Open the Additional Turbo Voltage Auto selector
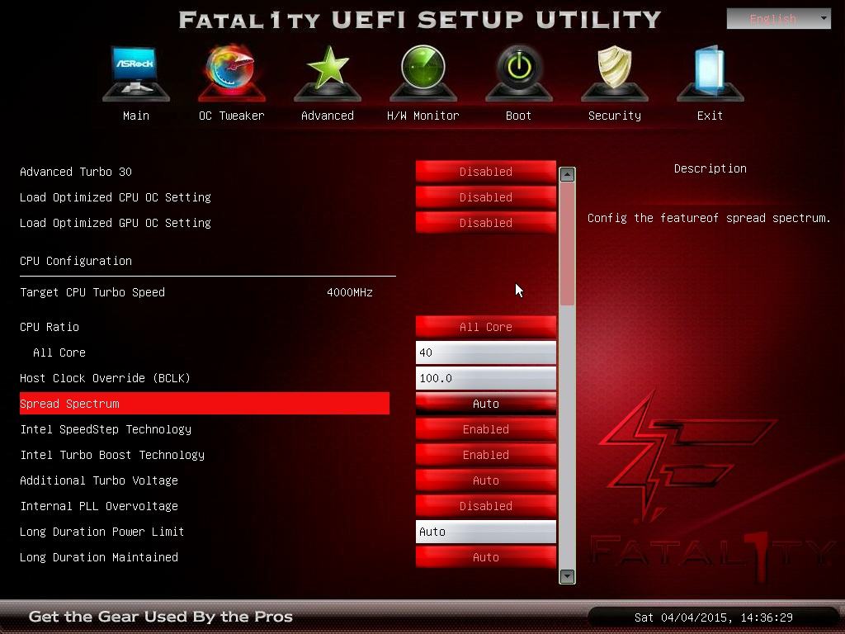The width and height of the screenshot is (845, 634). tap(485, 480)
